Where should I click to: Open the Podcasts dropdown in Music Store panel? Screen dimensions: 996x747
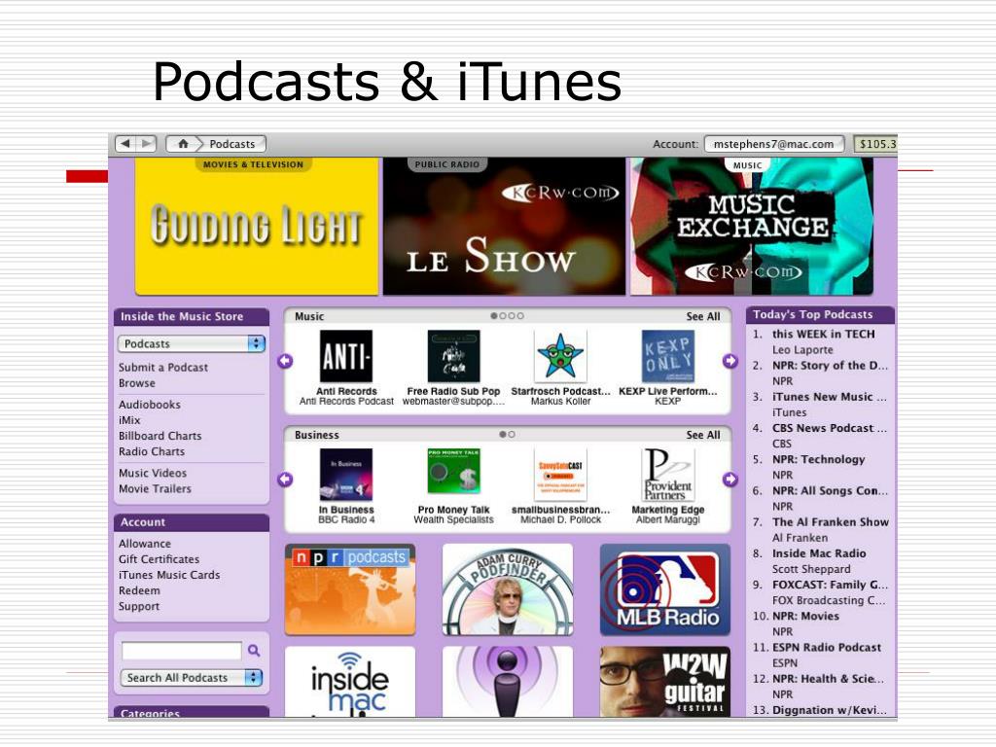(192, 343)
